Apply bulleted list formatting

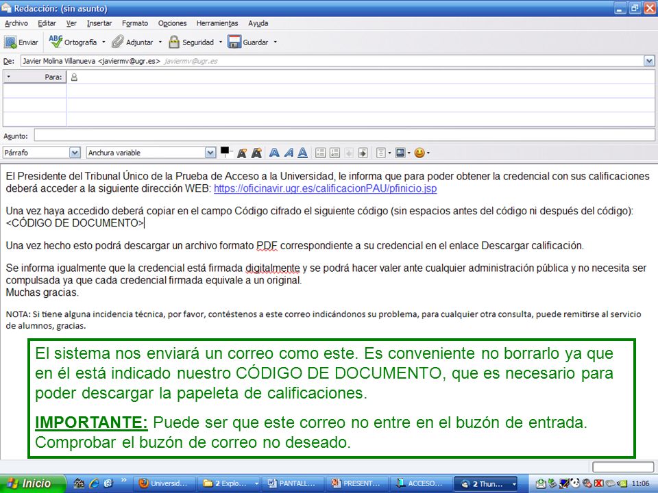click(320, 153)
